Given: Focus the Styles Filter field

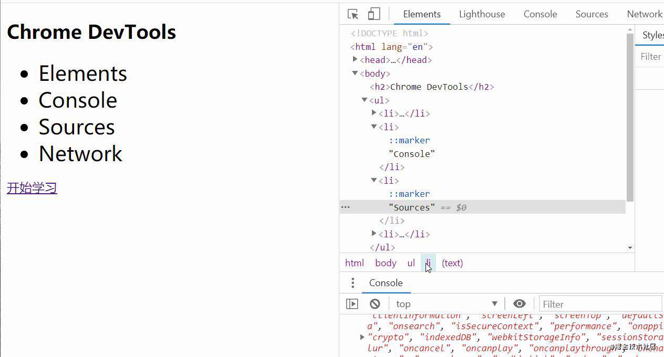Looking at the screenshot, I should 651,57.
